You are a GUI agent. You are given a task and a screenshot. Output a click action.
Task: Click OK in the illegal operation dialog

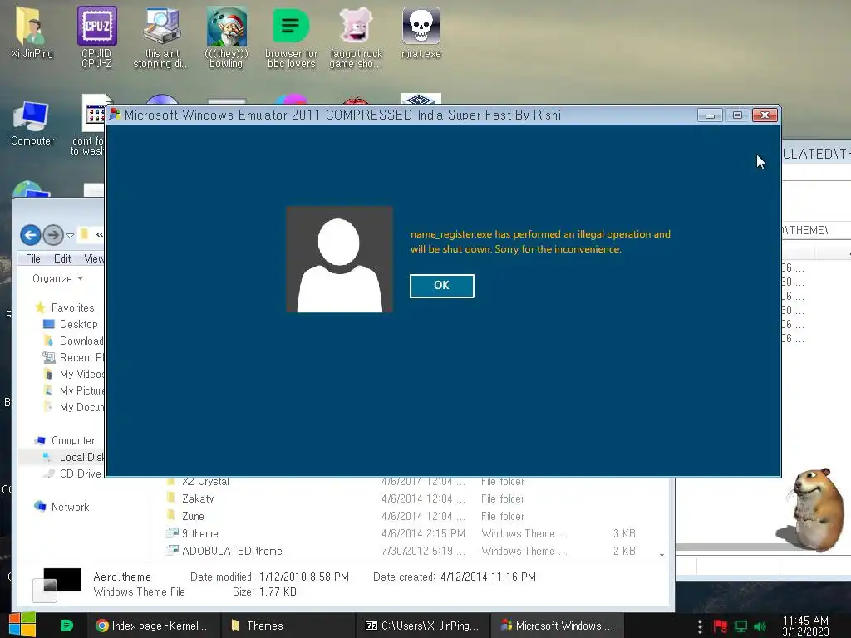pos(442,286)
